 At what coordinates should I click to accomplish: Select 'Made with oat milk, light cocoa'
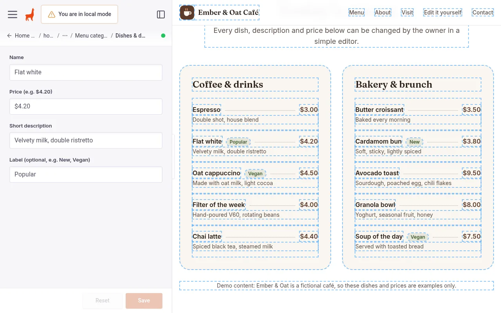(232, 183)
